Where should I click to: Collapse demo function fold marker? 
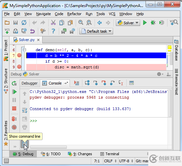pos(24,50)
